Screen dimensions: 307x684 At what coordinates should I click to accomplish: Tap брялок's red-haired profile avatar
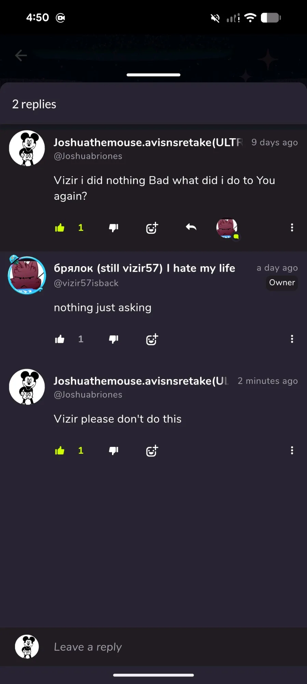(27, 275)
